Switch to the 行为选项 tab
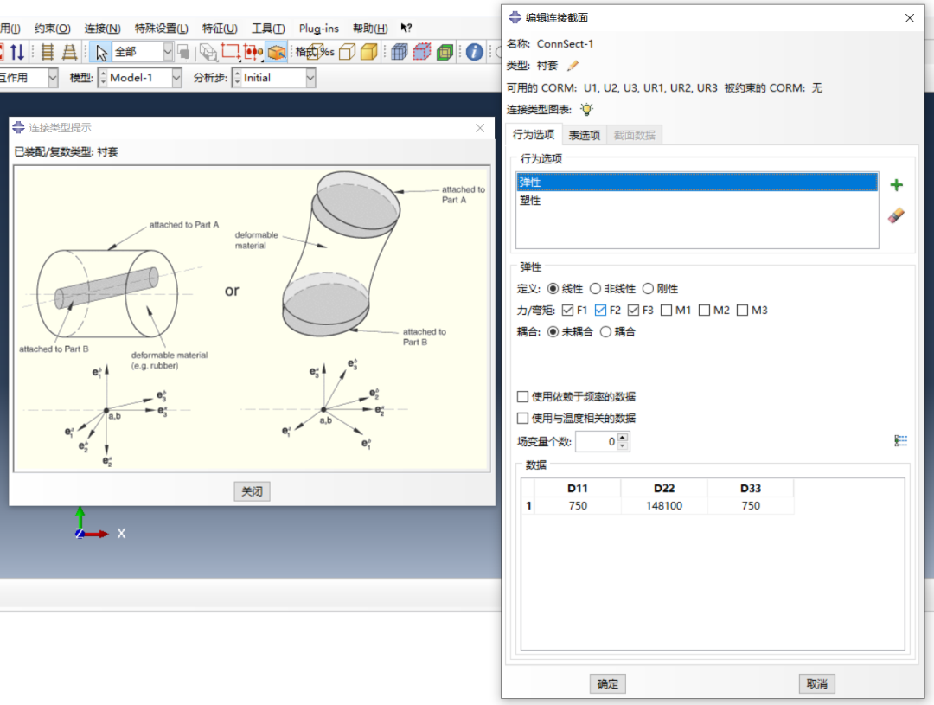 534,135
